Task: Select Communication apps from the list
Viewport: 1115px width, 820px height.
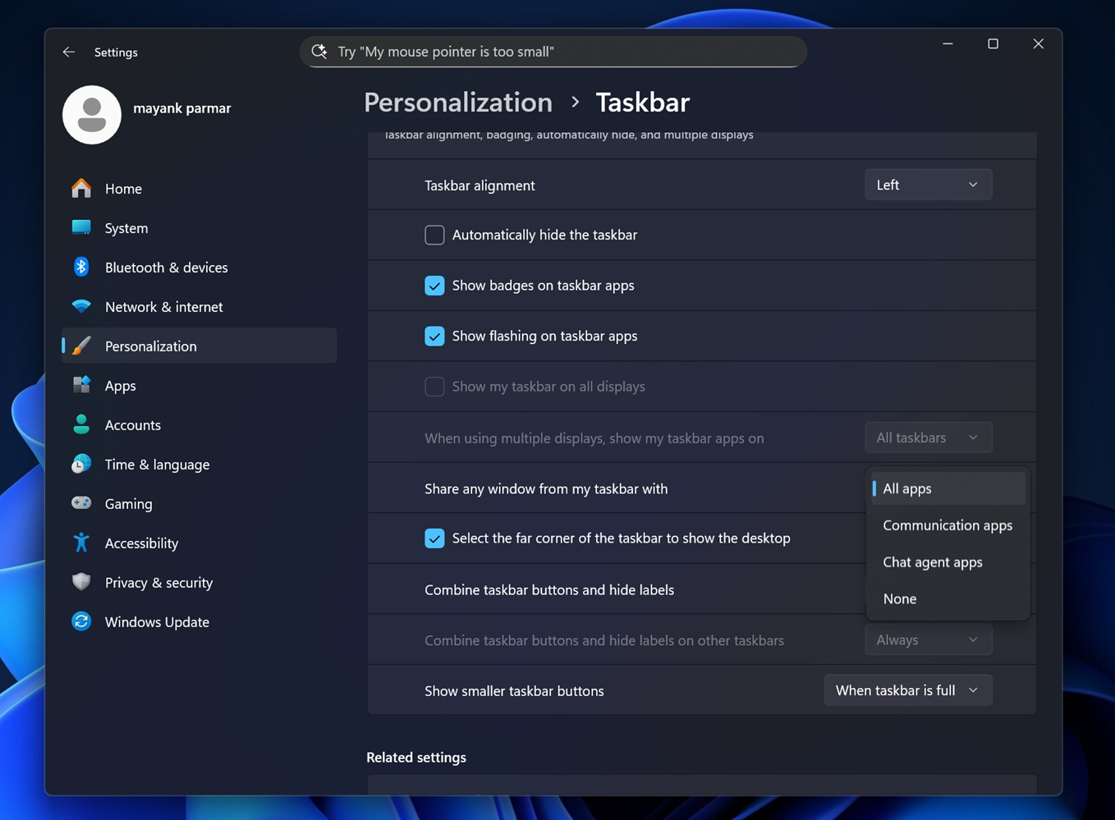Action: pos(948,525)
